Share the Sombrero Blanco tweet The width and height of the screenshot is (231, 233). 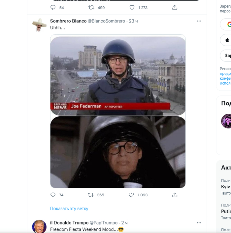coord(175,195)
